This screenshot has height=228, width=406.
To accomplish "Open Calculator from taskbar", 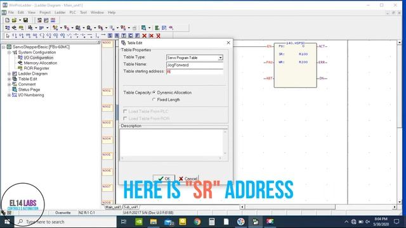I will (211, 222).
